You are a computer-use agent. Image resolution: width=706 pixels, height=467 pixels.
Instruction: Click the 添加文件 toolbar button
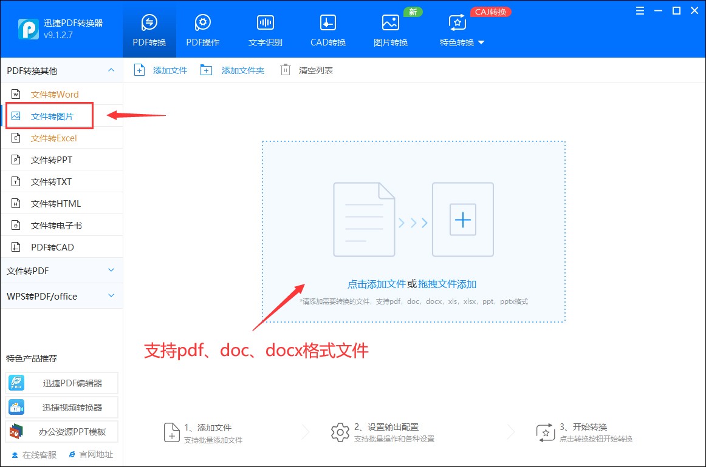tap(161, 70)
